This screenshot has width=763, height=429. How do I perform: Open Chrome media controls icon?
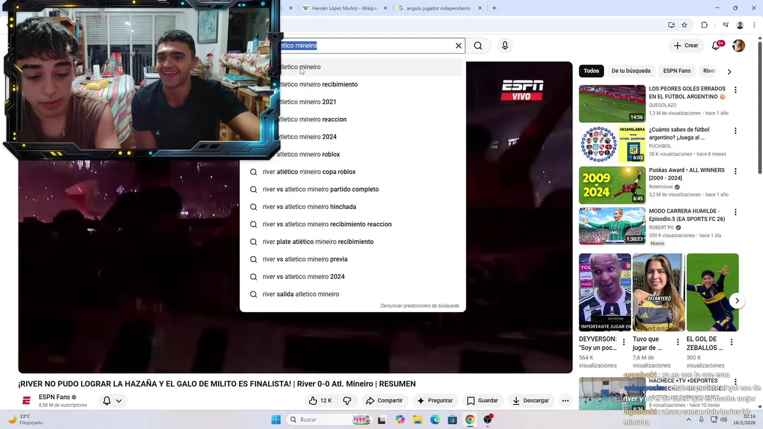pos(725,25)
